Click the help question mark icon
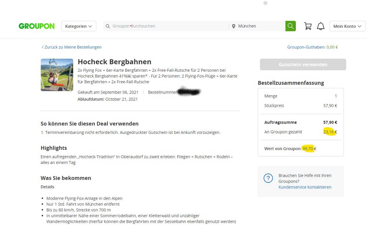Image resolution: width=367 pixels, height=225 pixels. (268, 178)
